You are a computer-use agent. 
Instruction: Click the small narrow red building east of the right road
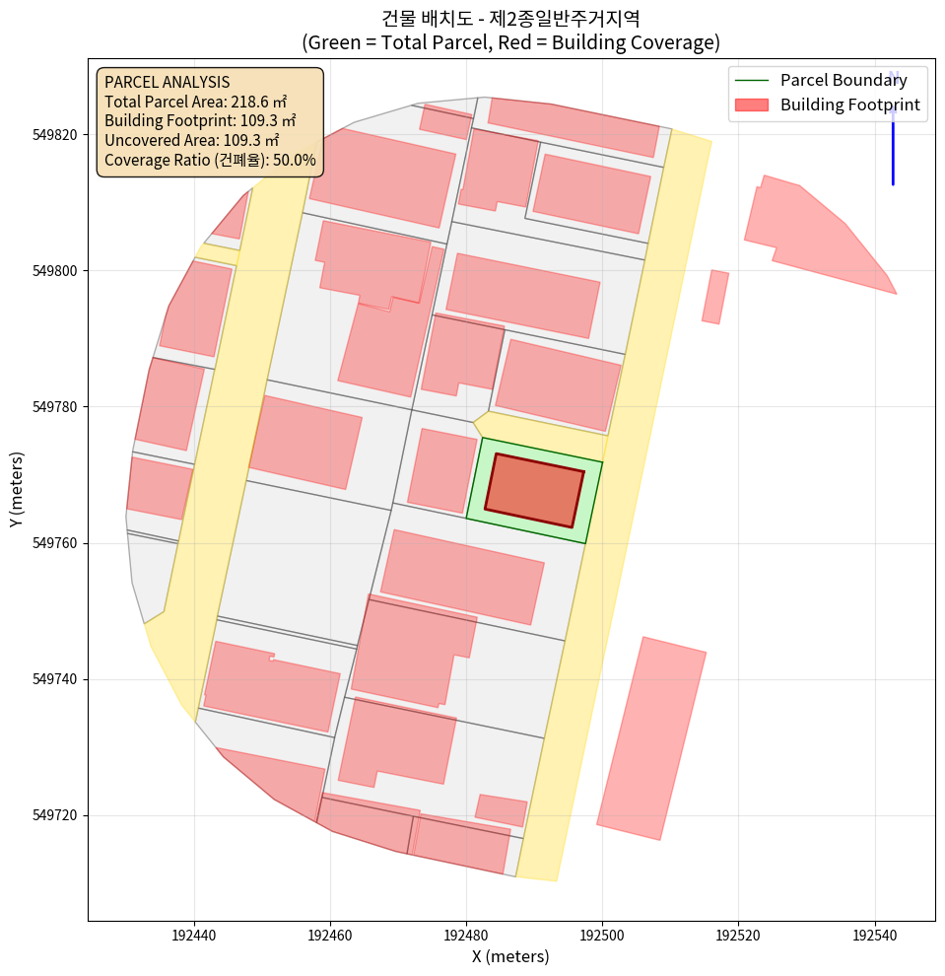(715, 297)
